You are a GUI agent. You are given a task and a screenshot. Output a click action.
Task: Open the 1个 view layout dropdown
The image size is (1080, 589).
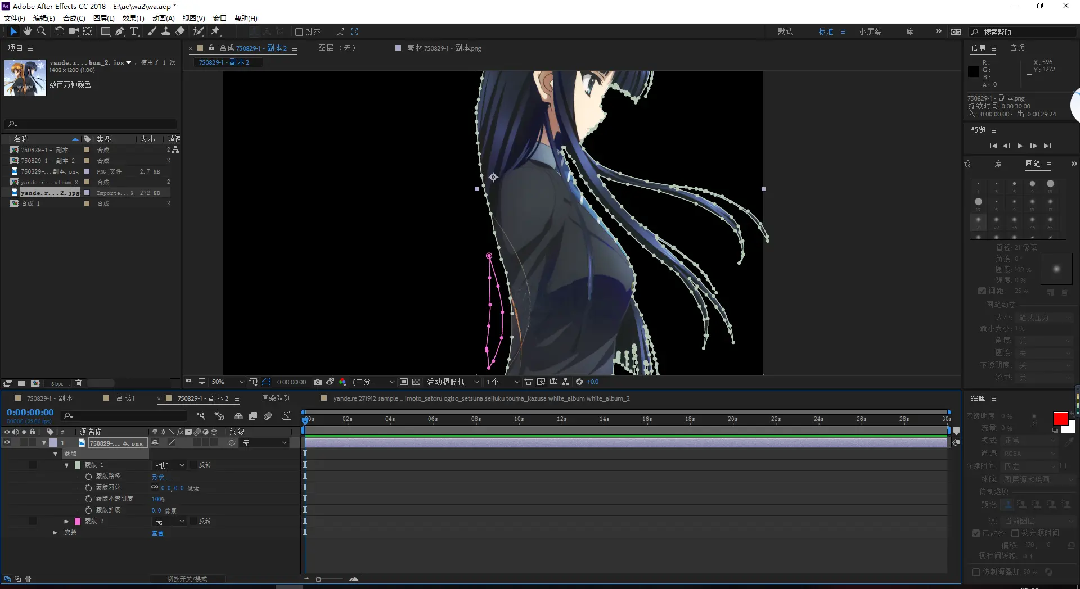point(503,382)
